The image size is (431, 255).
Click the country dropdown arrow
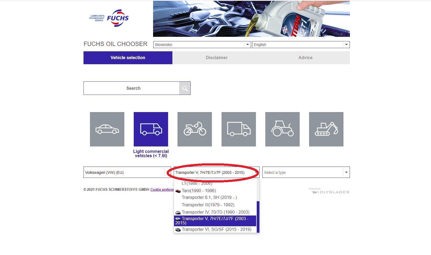coord(248,45)
